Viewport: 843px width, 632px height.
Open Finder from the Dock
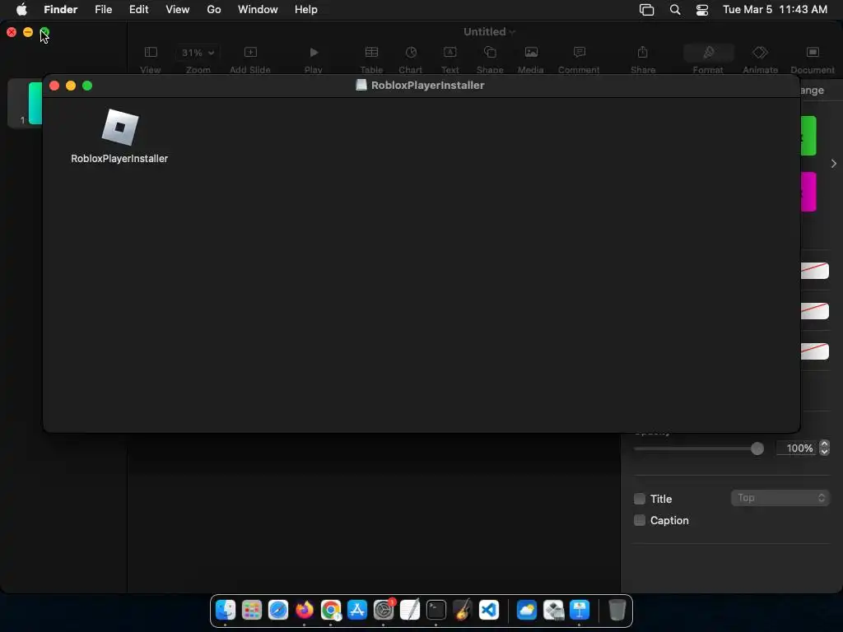(226, 610)
